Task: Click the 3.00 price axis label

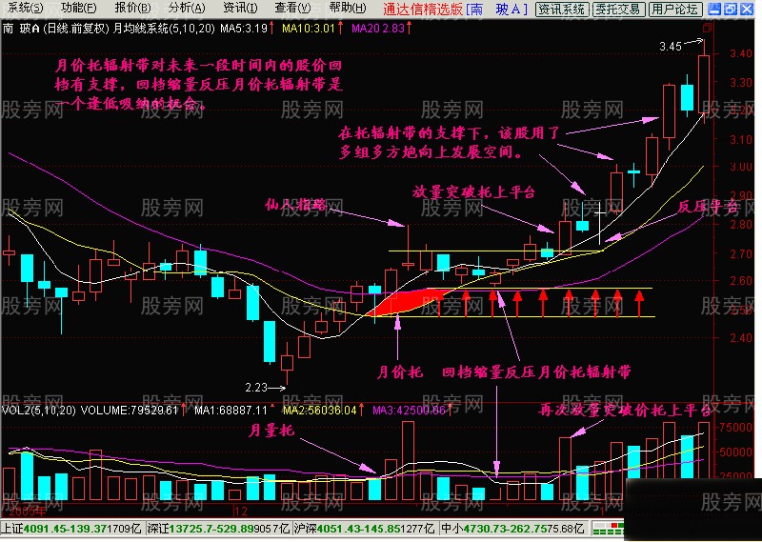Action: tap(741, 167)
